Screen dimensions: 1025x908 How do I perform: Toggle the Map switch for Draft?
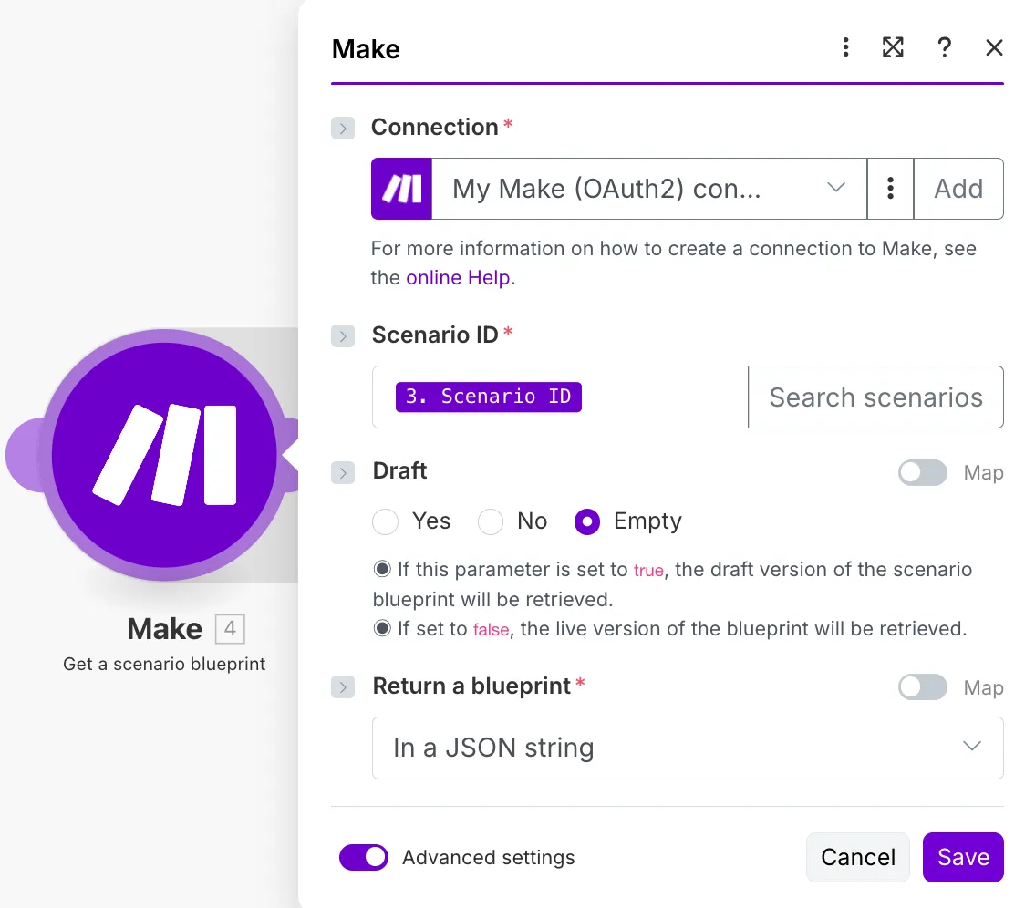922,472
